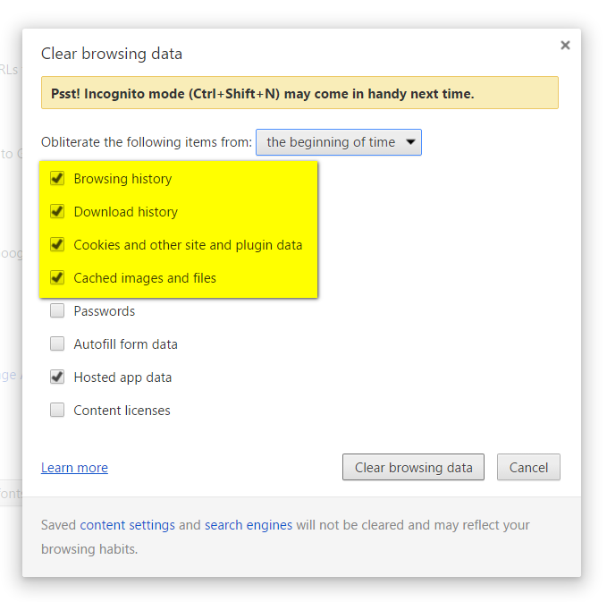The height and width of the screenshot is (602, 607).
Task: Uncheck the Download history checkbox
Action: [57, 212]
